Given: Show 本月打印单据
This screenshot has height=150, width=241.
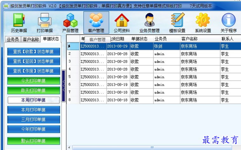Looking at the screenshot, I should point(33,110).
